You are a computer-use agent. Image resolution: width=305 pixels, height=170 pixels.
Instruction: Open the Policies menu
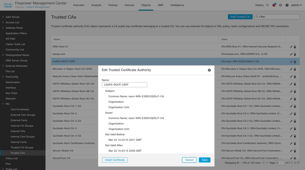coord(113,5)
